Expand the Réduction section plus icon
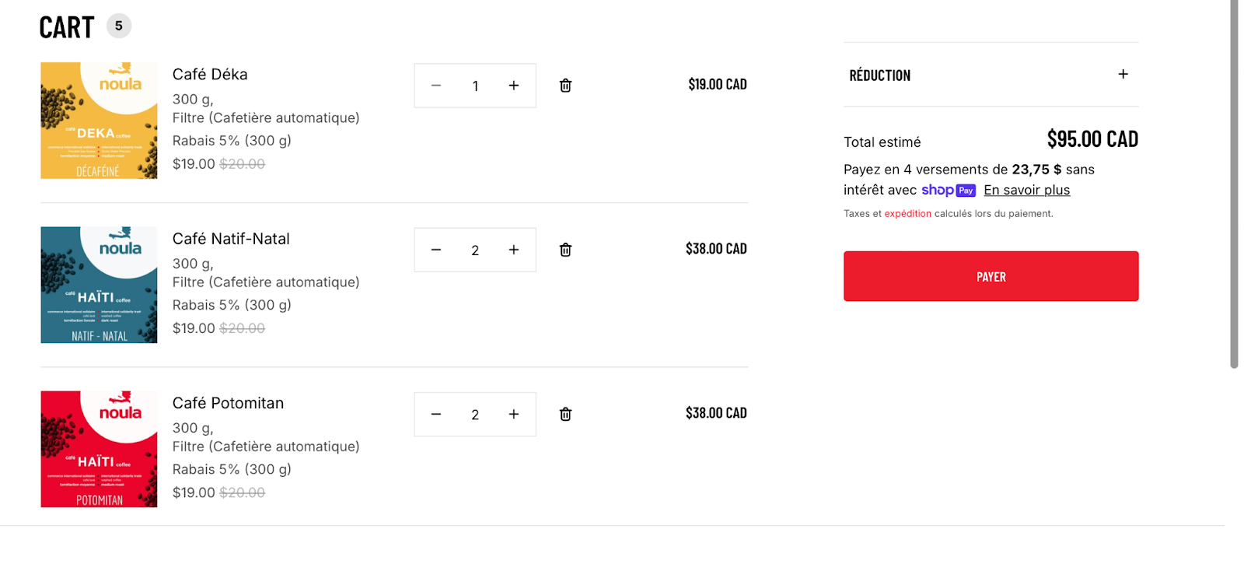The width and height of the screenshot is (1244, 564). pyautogui.click(x=1123, y=75)
